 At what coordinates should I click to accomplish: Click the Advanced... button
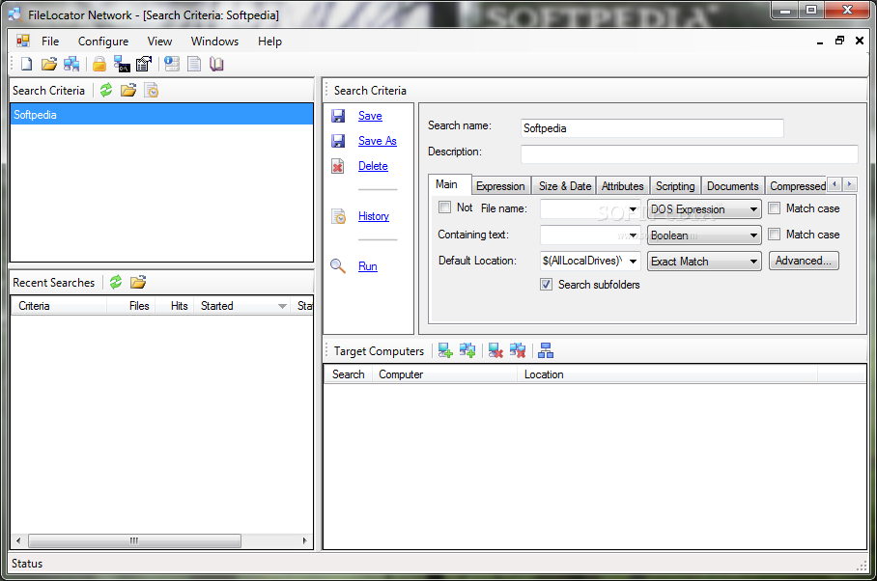pos(804,261)
